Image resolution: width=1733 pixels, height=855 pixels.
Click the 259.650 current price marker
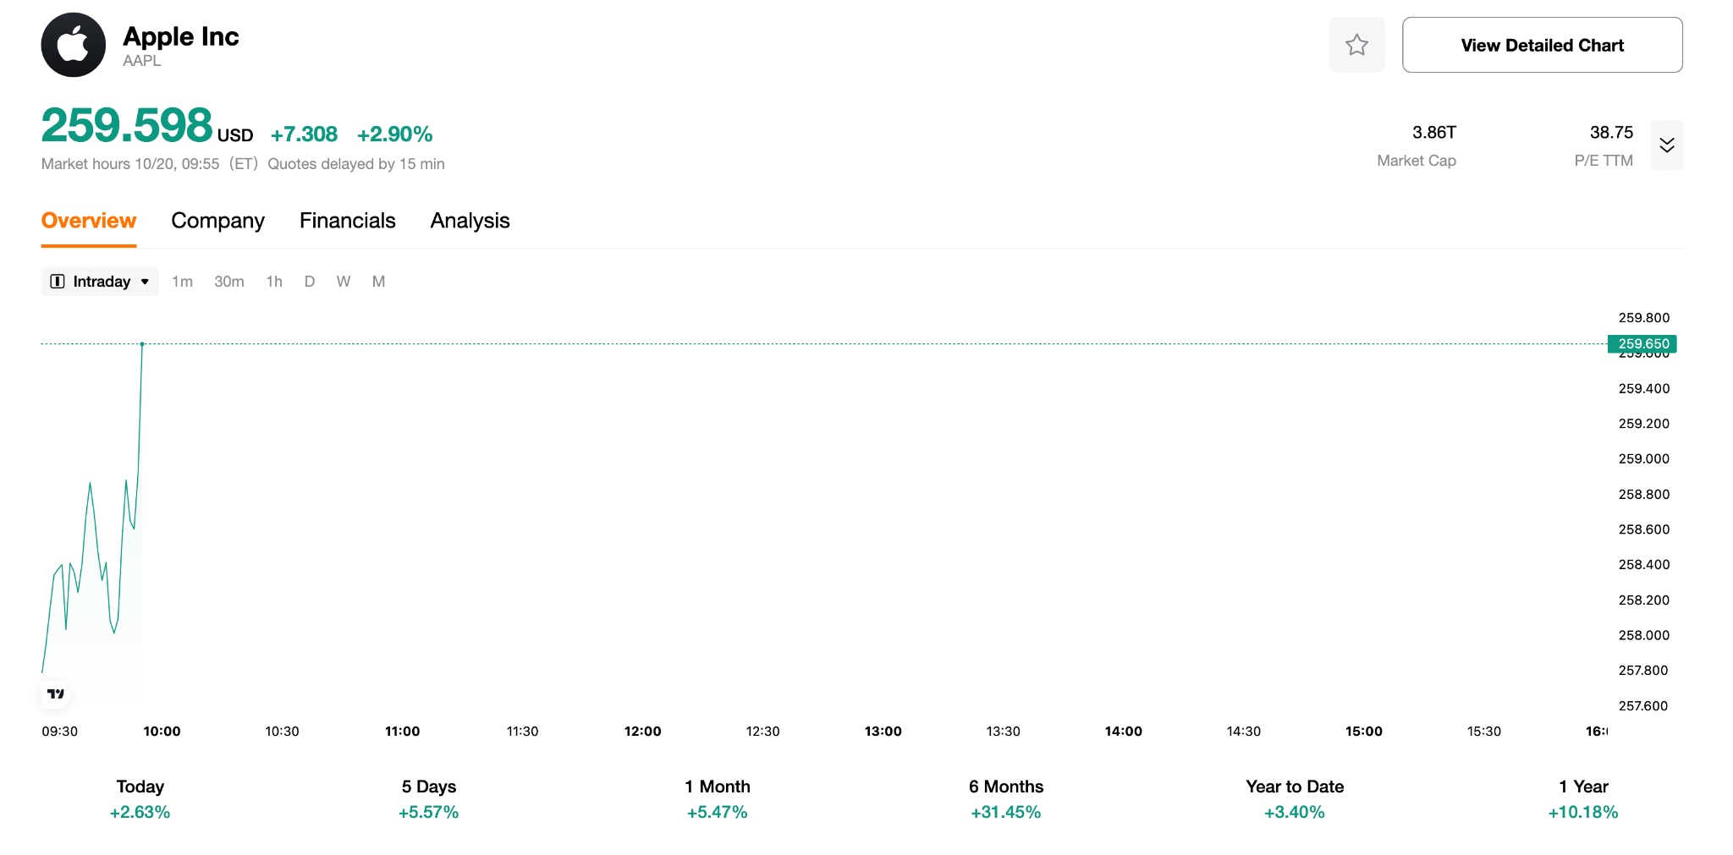[1642, 343]
